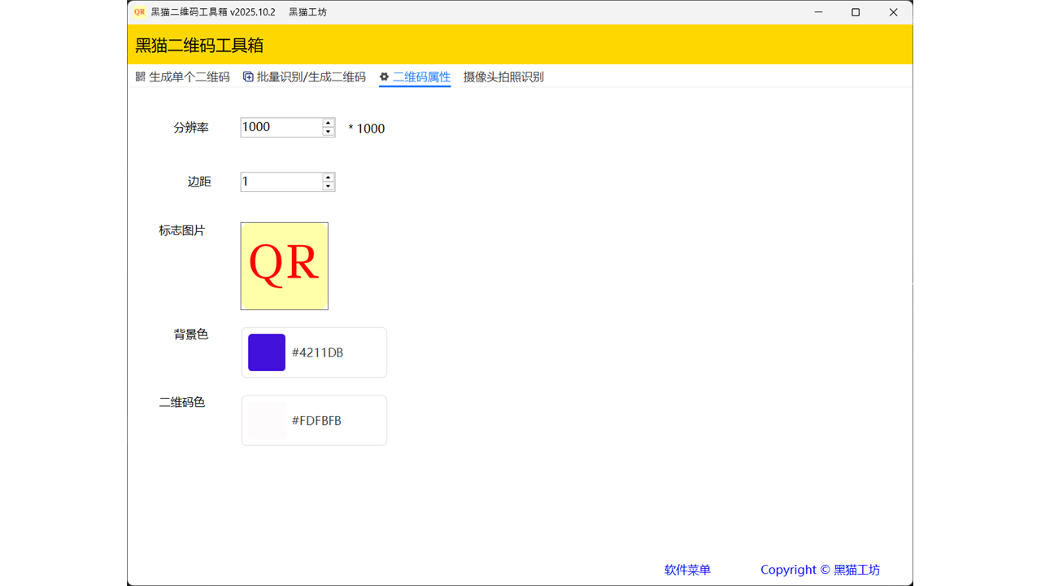
Task: Click the QR app icon in title bar
Action: [x=140, y=12]
